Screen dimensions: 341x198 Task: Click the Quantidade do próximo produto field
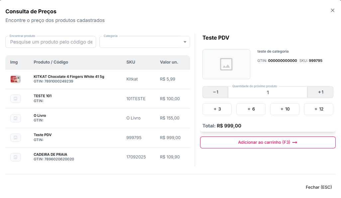point(268,93)
